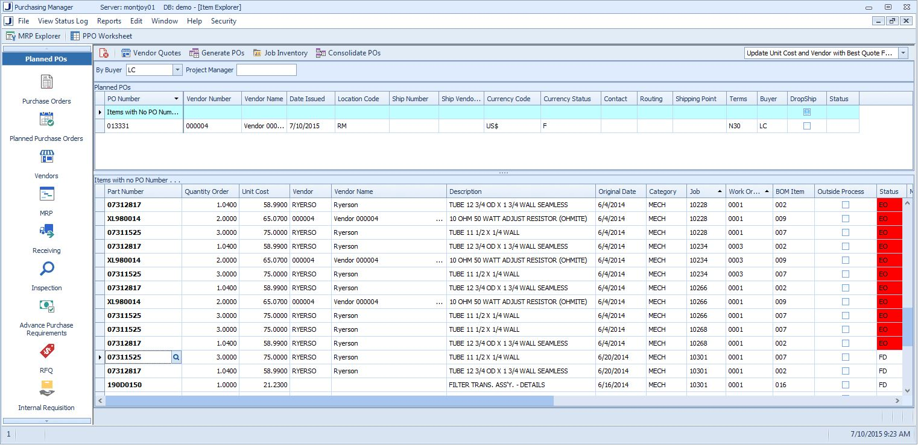Viewport: 918px width, 445px height.
Task: Check Outside Process for XL980014 job 10228
Action: point(845,219)
